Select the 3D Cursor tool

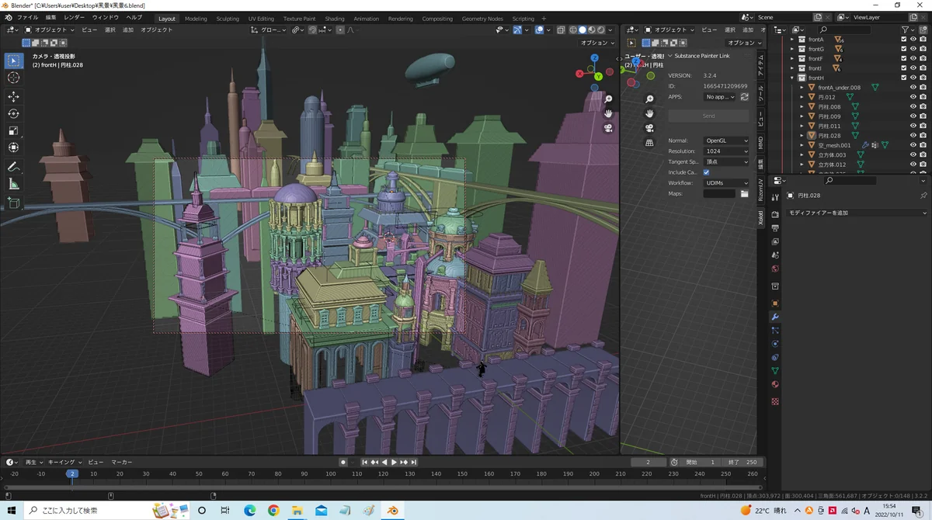tap(13, 78)
